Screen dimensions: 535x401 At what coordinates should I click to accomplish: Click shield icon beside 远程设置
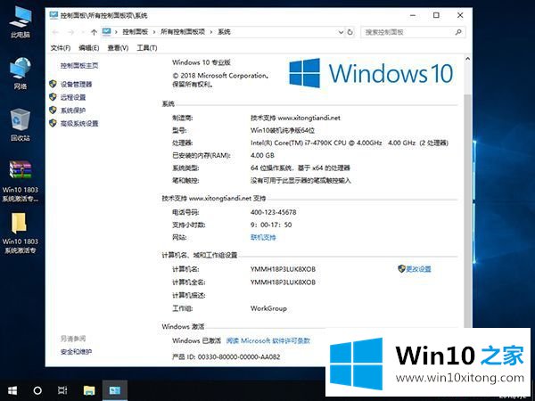click(53, 97)
